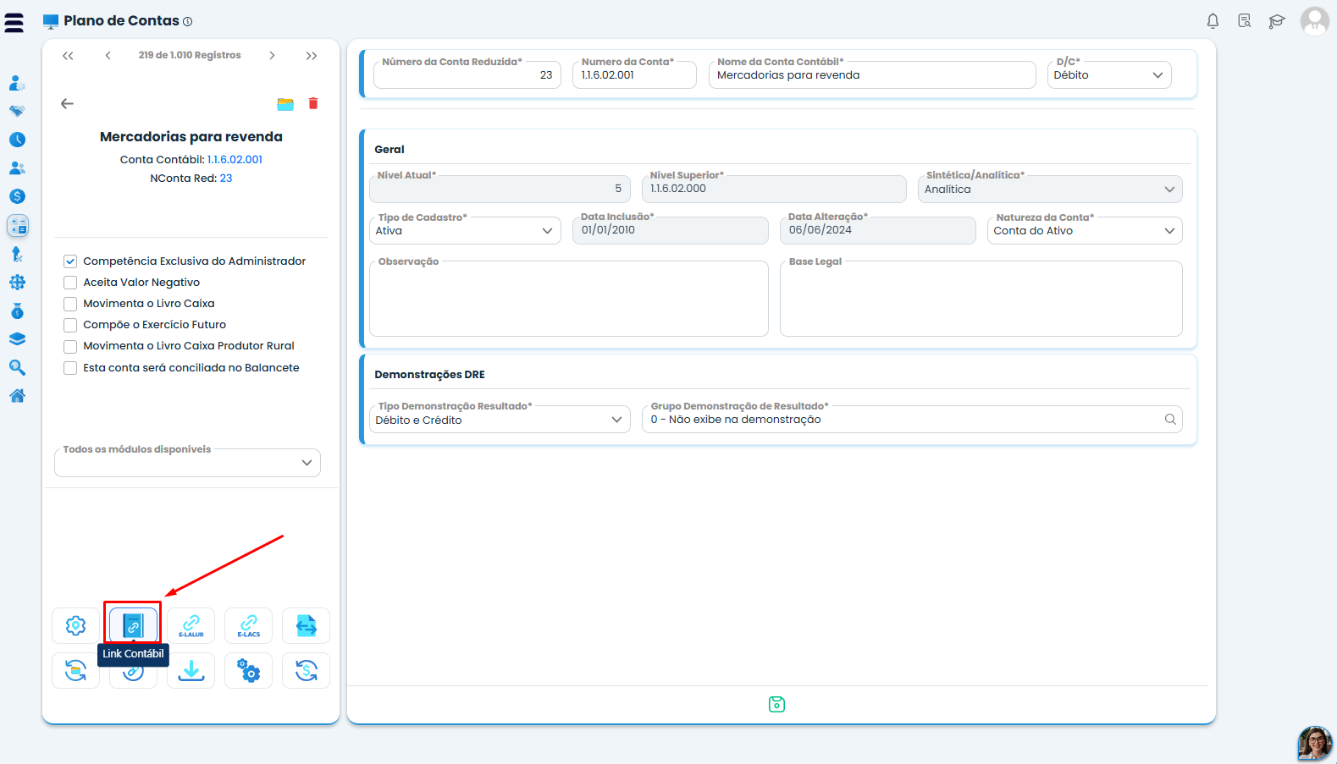Uncheck Competência Exclusiva do Administrador
This screenshot has width=1337, height=764.
(x=70, y=261)
